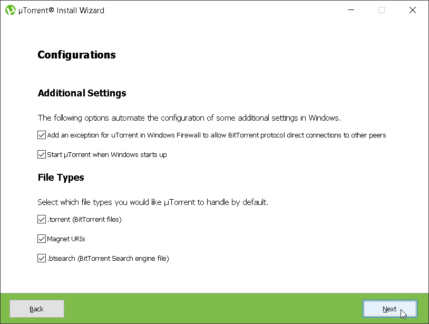Return to previous page with Back
This screenshot has height=324, width=429.
37,309
